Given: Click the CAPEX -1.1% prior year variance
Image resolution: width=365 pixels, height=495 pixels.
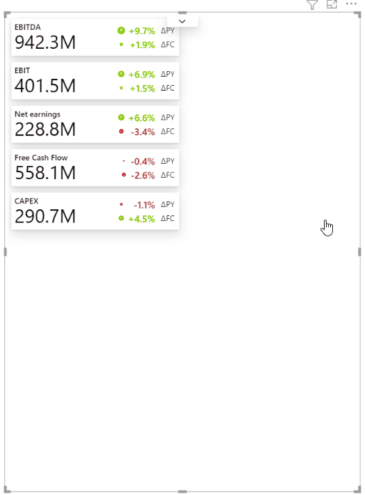Looking at the screenshot, I should pyautogui.click(x=144, y=205).
